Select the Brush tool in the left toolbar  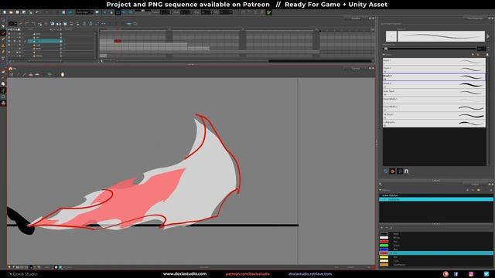[x=3, y=32]
